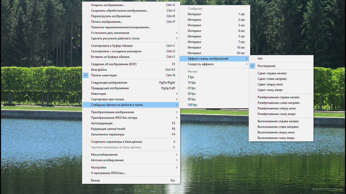346x194 pixels.
Task: Expand 'Эффект смены изображений' submenu
Action: [x=214, y=59]
